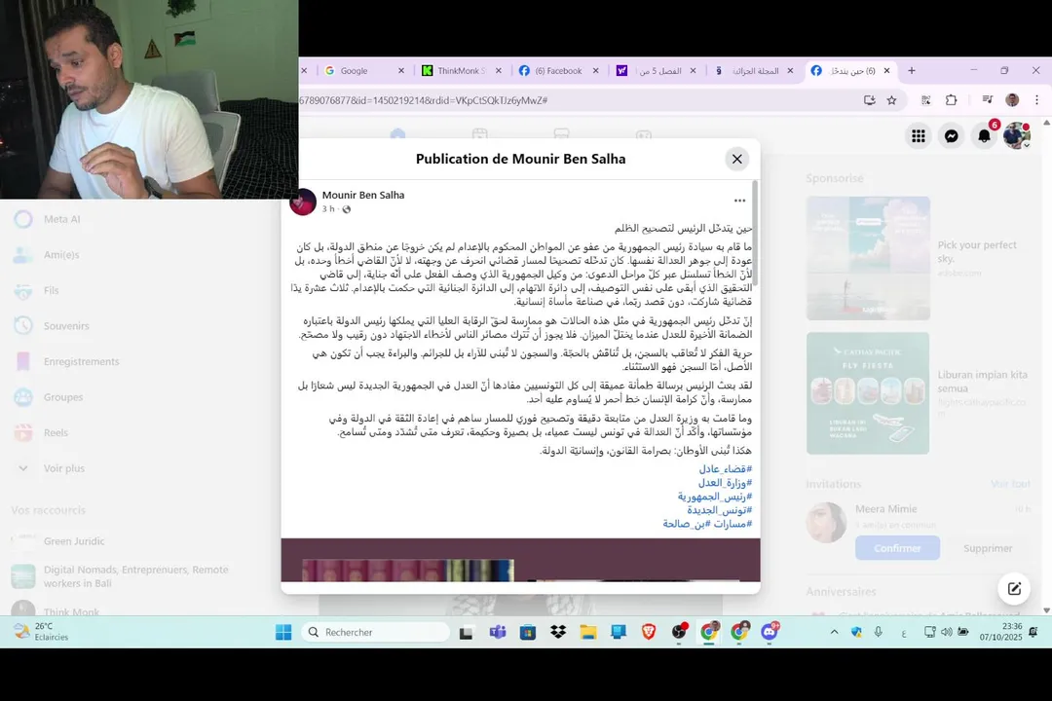Screen dimensions: 1052x701
Task: Click hashtag #رئيس_الجمهورية
Action: pos(715,497)
